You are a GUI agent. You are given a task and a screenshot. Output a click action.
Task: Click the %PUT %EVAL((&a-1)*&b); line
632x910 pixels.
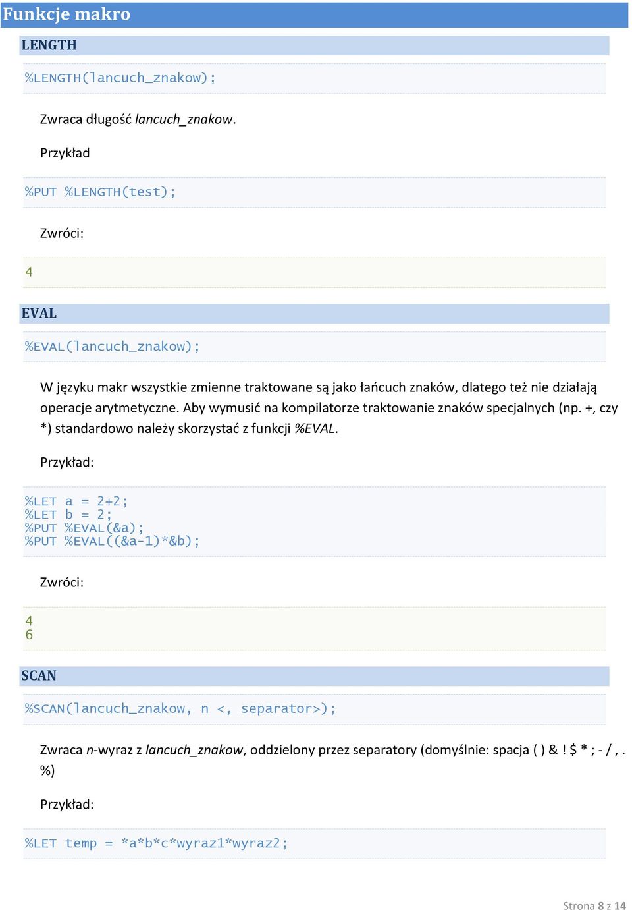[112, 541]
